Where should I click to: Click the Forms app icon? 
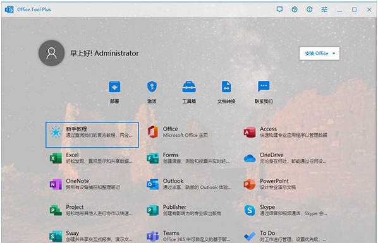coord(152,158)
